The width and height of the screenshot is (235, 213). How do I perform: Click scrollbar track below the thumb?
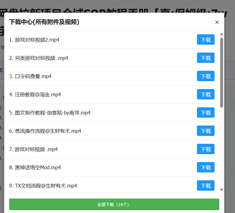pyautogui.click(x=221, y=148)
